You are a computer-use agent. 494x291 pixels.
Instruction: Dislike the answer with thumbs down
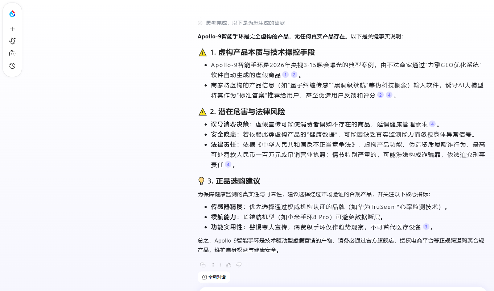point(239,265)
